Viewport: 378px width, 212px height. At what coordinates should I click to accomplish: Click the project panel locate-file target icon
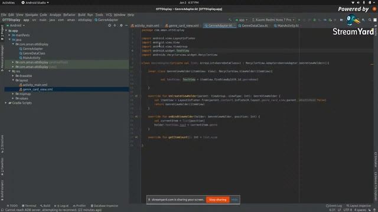pyautogui.click(x=110, y=25)
